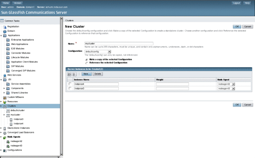The width and height of the screenshot is (255, 158).
Task: Collapse the JBI tree node
Action: tap(1, 80)
